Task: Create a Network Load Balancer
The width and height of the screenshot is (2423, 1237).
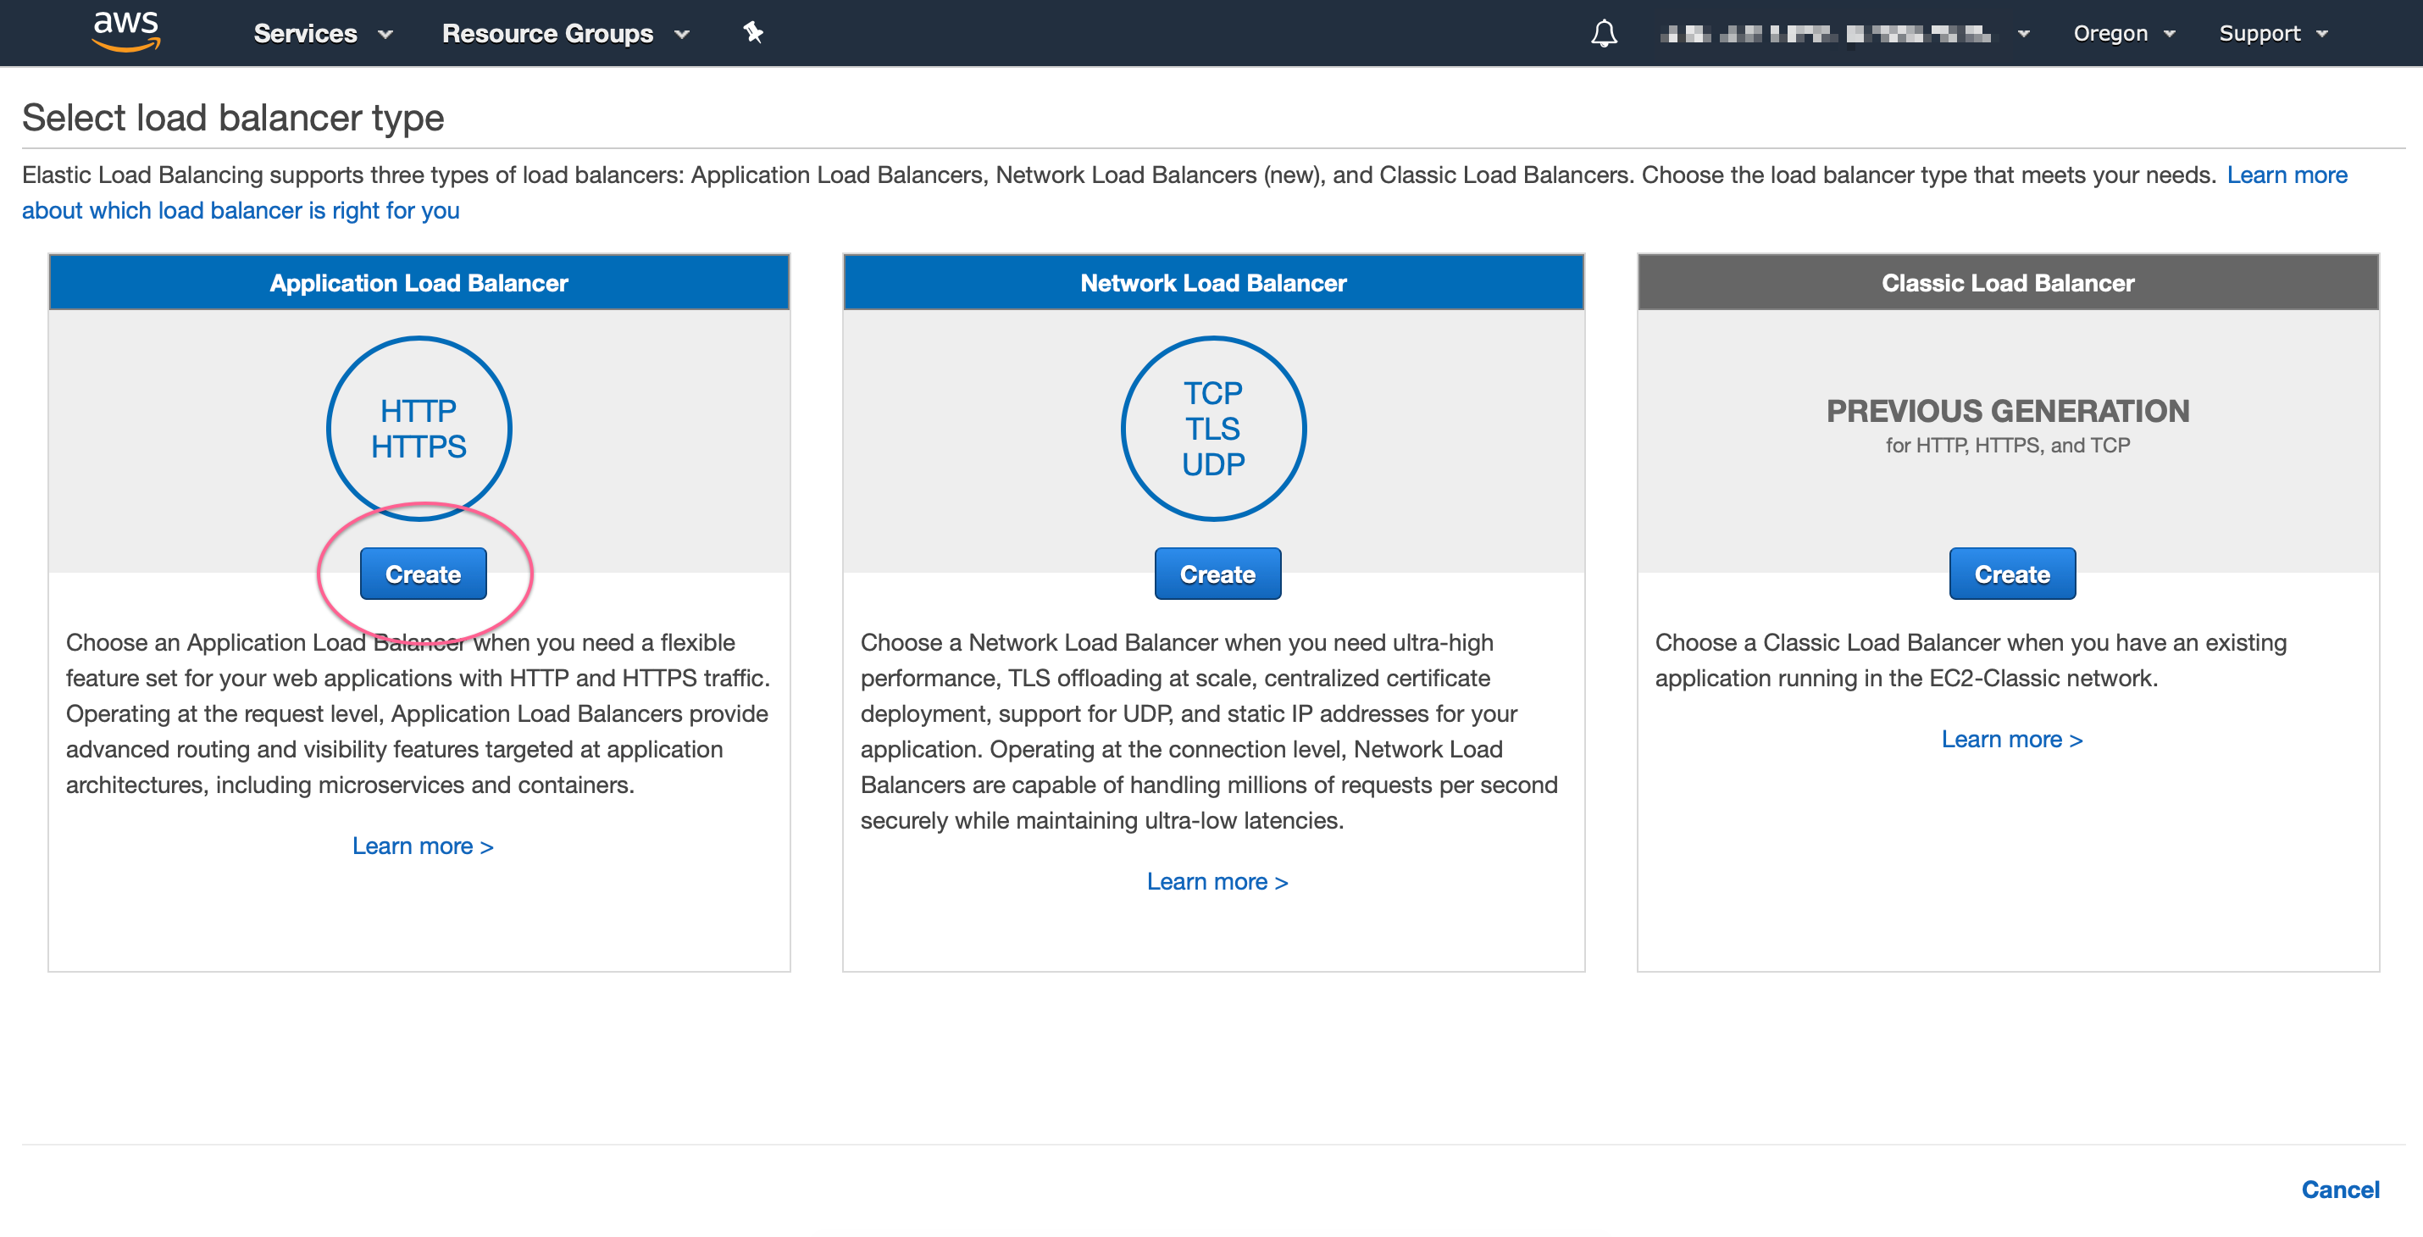Action: [1217, 574]
